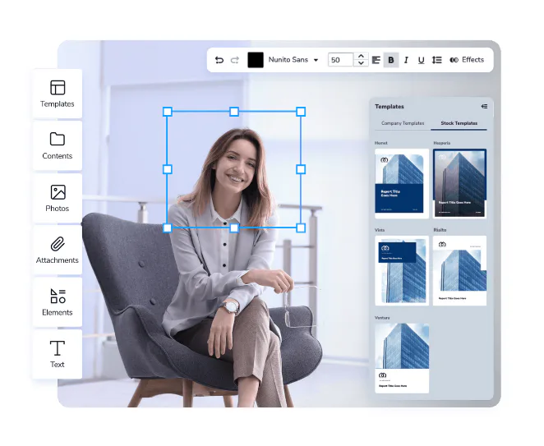Select the Hesperia template thumbnail
The image size is (544, 446).
459,183
